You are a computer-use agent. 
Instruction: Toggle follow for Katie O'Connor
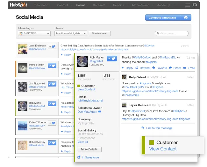pyautogui.click(x=52, y=123)
